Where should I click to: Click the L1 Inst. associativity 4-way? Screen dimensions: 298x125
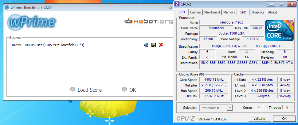pos(285,85)
